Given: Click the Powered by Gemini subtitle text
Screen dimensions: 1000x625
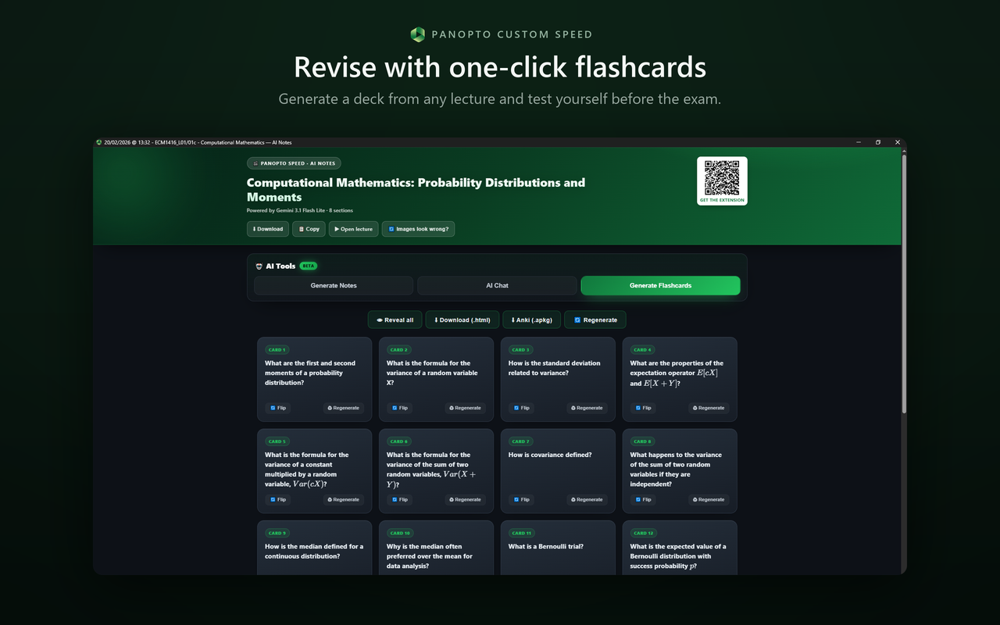Looking at the screenshot, I should pyautogui.click(x=299, y=211).
